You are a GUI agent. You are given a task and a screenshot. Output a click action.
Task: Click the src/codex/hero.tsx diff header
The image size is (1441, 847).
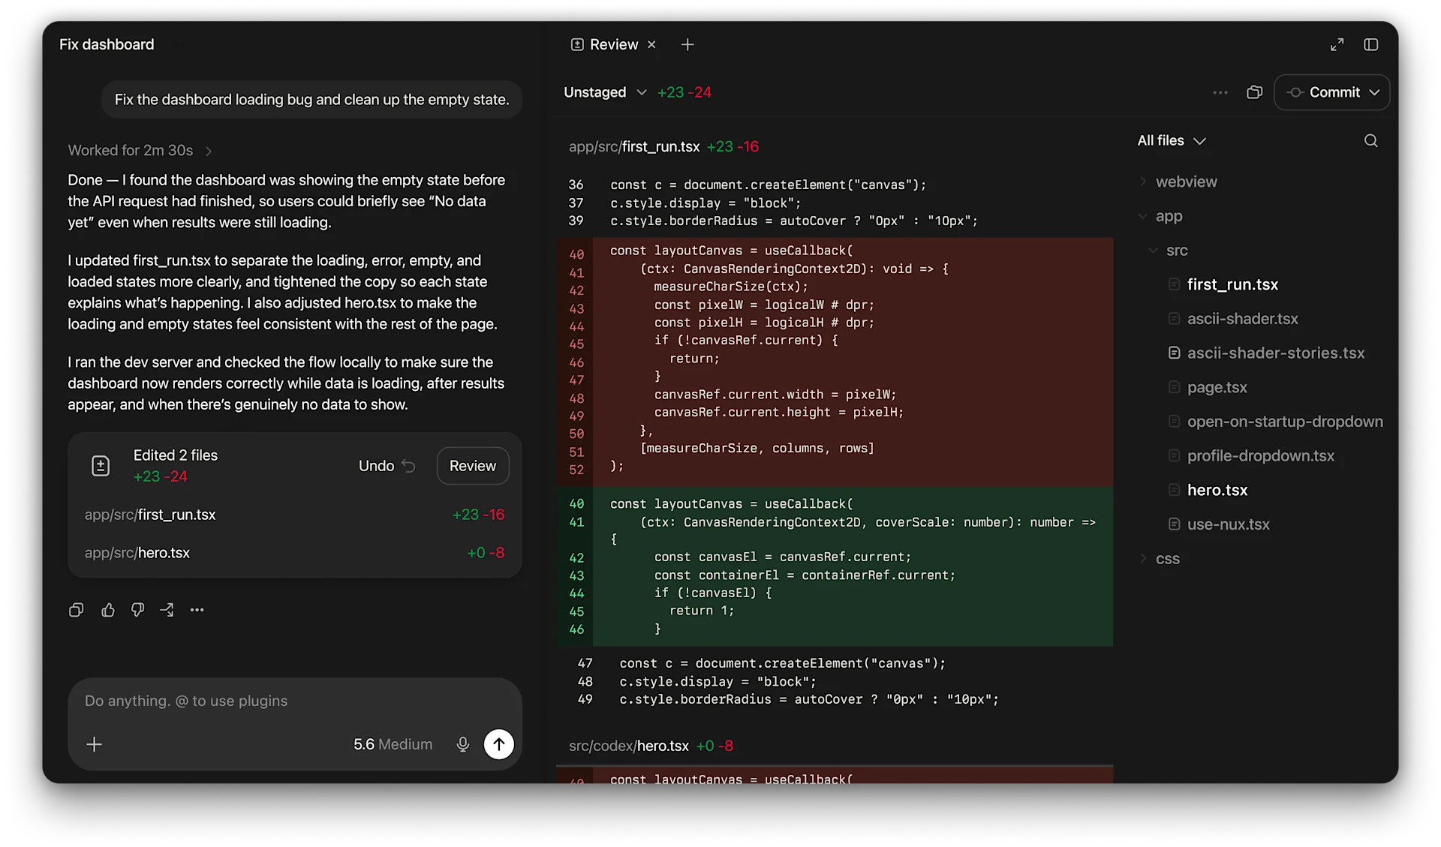651,746
